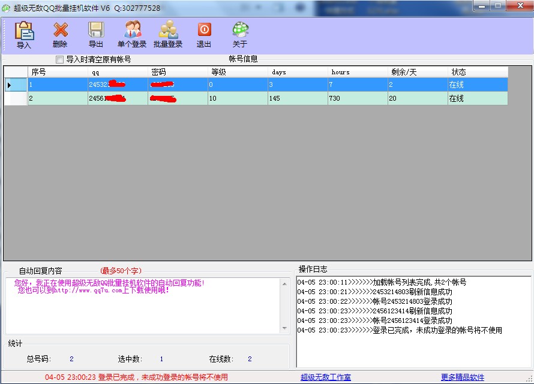Viewport: 534px width, 384px height.
Task: Click the 总号码 count value
Action: 71,359
